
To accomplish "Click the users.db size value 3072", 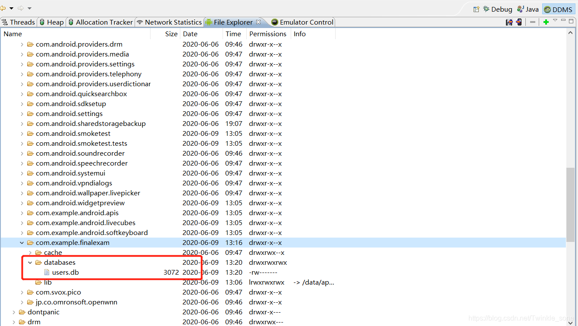I will pos(171,273).
